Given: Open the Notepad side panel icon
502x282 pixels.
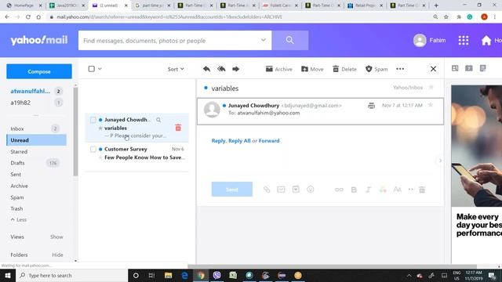Looking at the screenshot, I should pyautogui.click(x=483, y=68).
